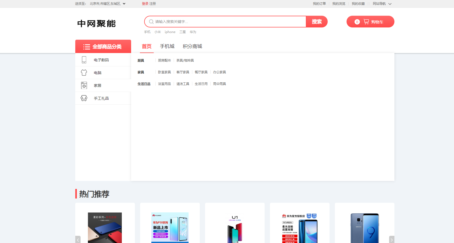Click the washing machine icon beside 家居

click(x=84, y=85)
